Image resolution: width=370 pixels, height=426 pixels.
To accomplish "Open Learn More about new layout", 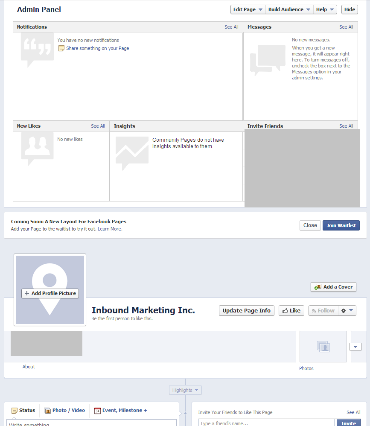I will [x=110, y=229].
